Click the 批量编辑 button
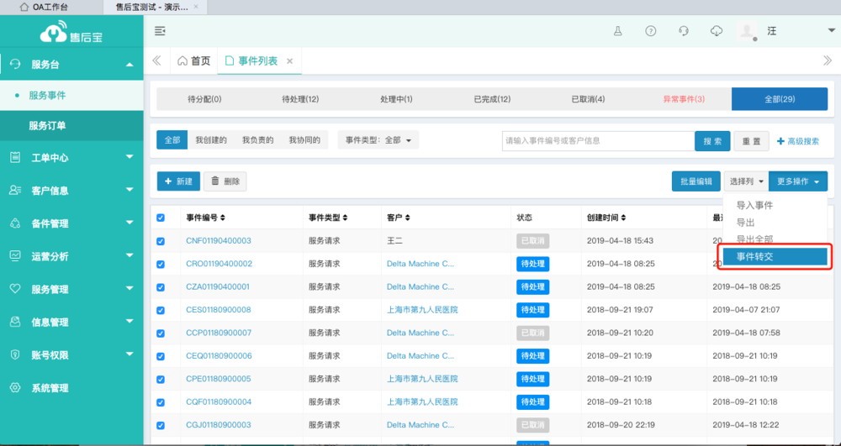 (x=696, y=181)
